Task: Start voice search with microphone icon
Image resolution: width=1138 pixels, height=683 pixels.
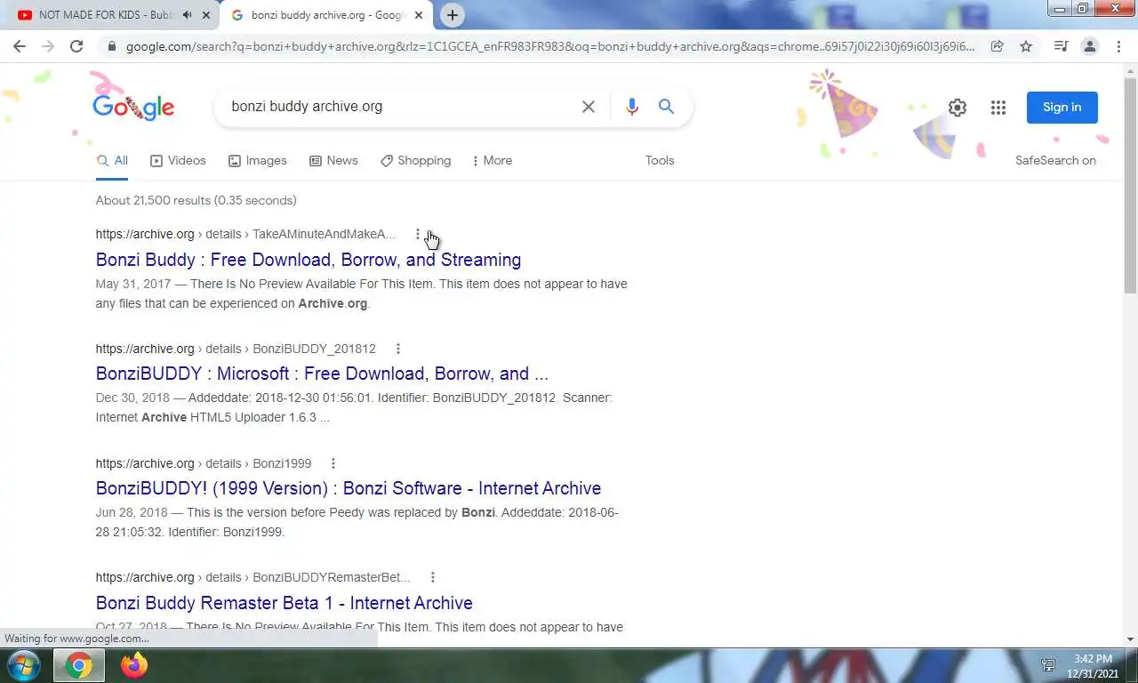Action: click(x=632, y=107)
